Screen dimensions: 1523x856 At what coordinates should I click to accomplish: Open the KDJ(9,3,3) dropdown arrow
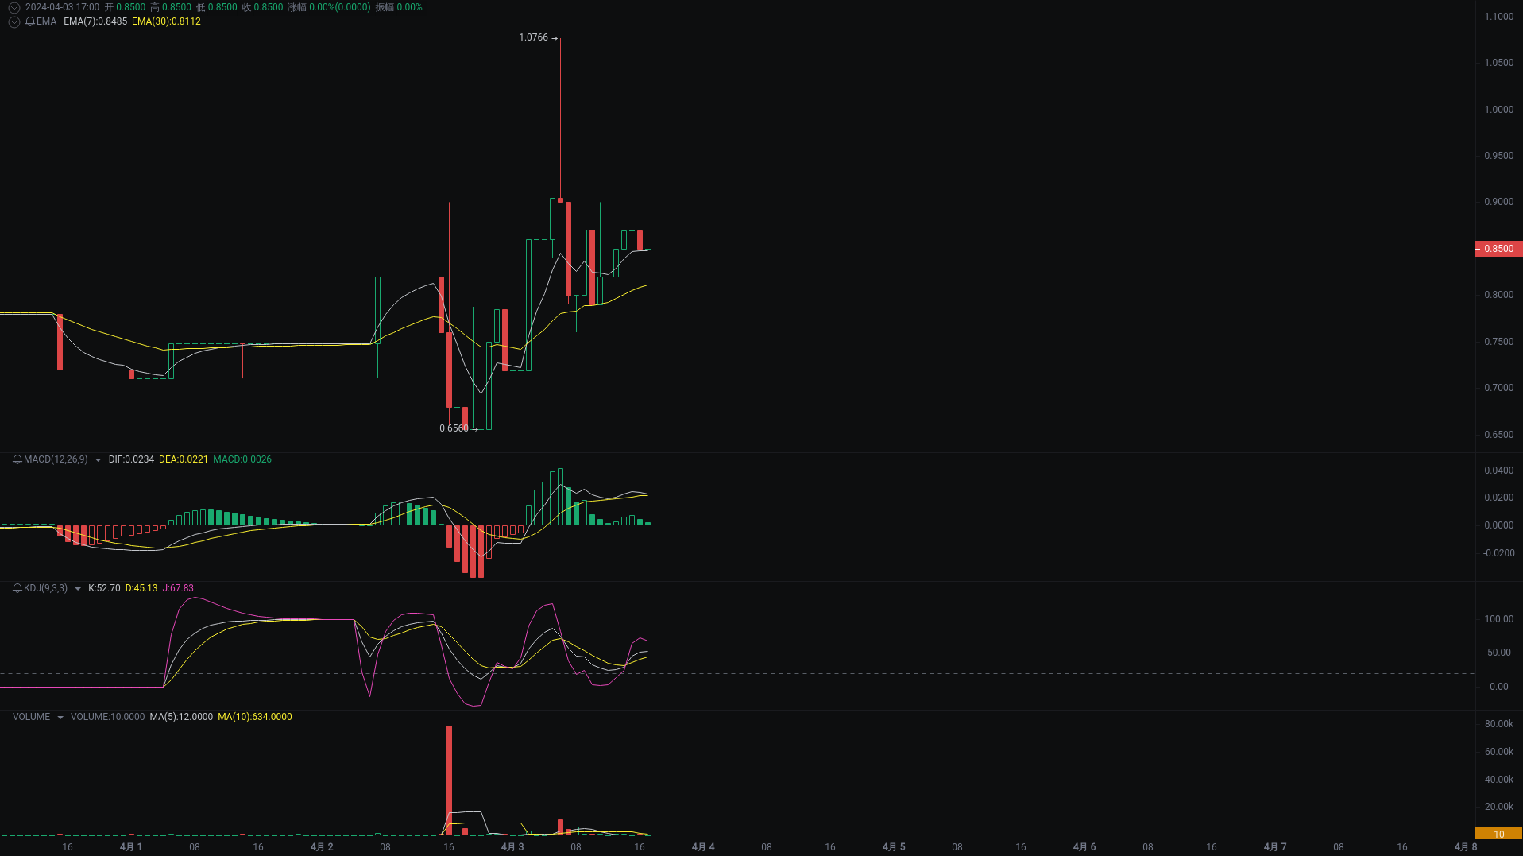coord(77,589)
